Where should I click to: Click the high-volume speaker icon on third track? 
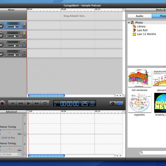pyautogui.click(x=20, y=46)
